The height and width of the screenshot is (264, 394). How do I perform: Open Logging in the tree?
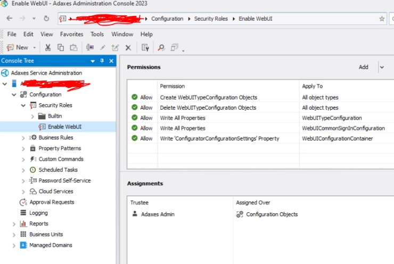point(38,213)
